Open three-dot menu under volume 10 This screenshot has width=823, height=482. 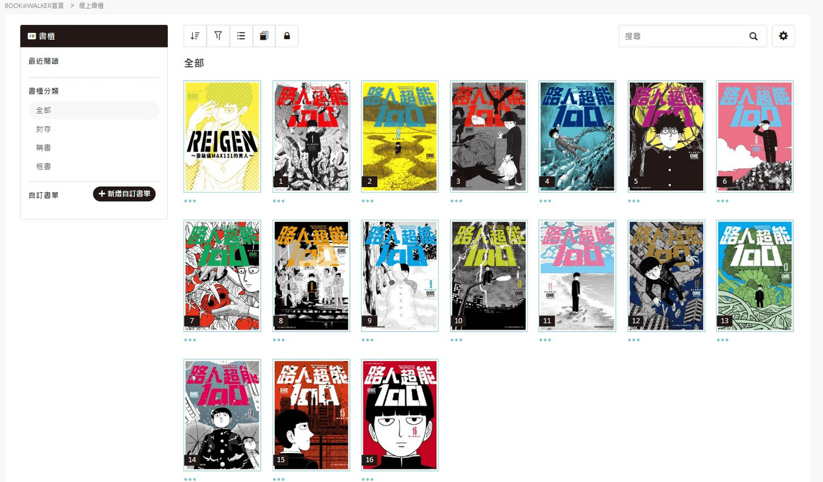point(456,340)
